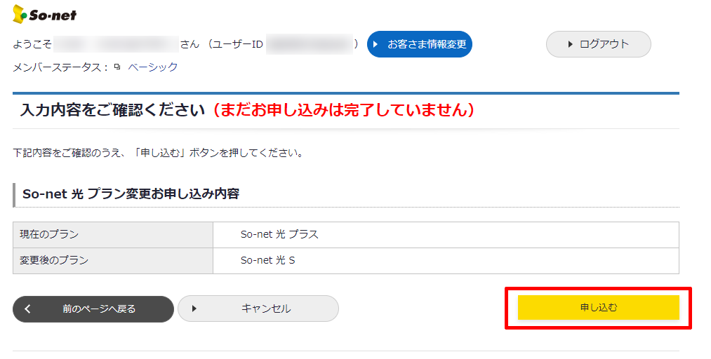Select the So-net 光 プラス value cell
Image resolution: width=711 pixels, height=359 pixels.
point(279,234)
